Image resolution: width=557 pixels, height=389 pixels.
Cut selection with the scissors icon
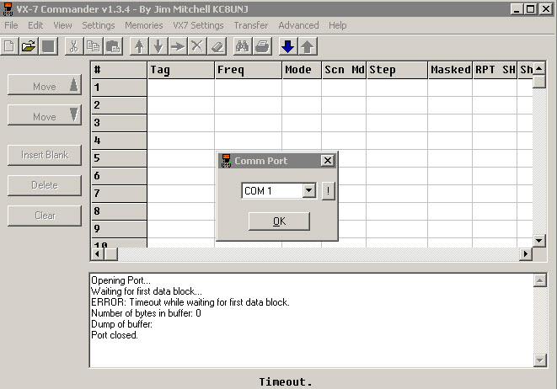74,46
